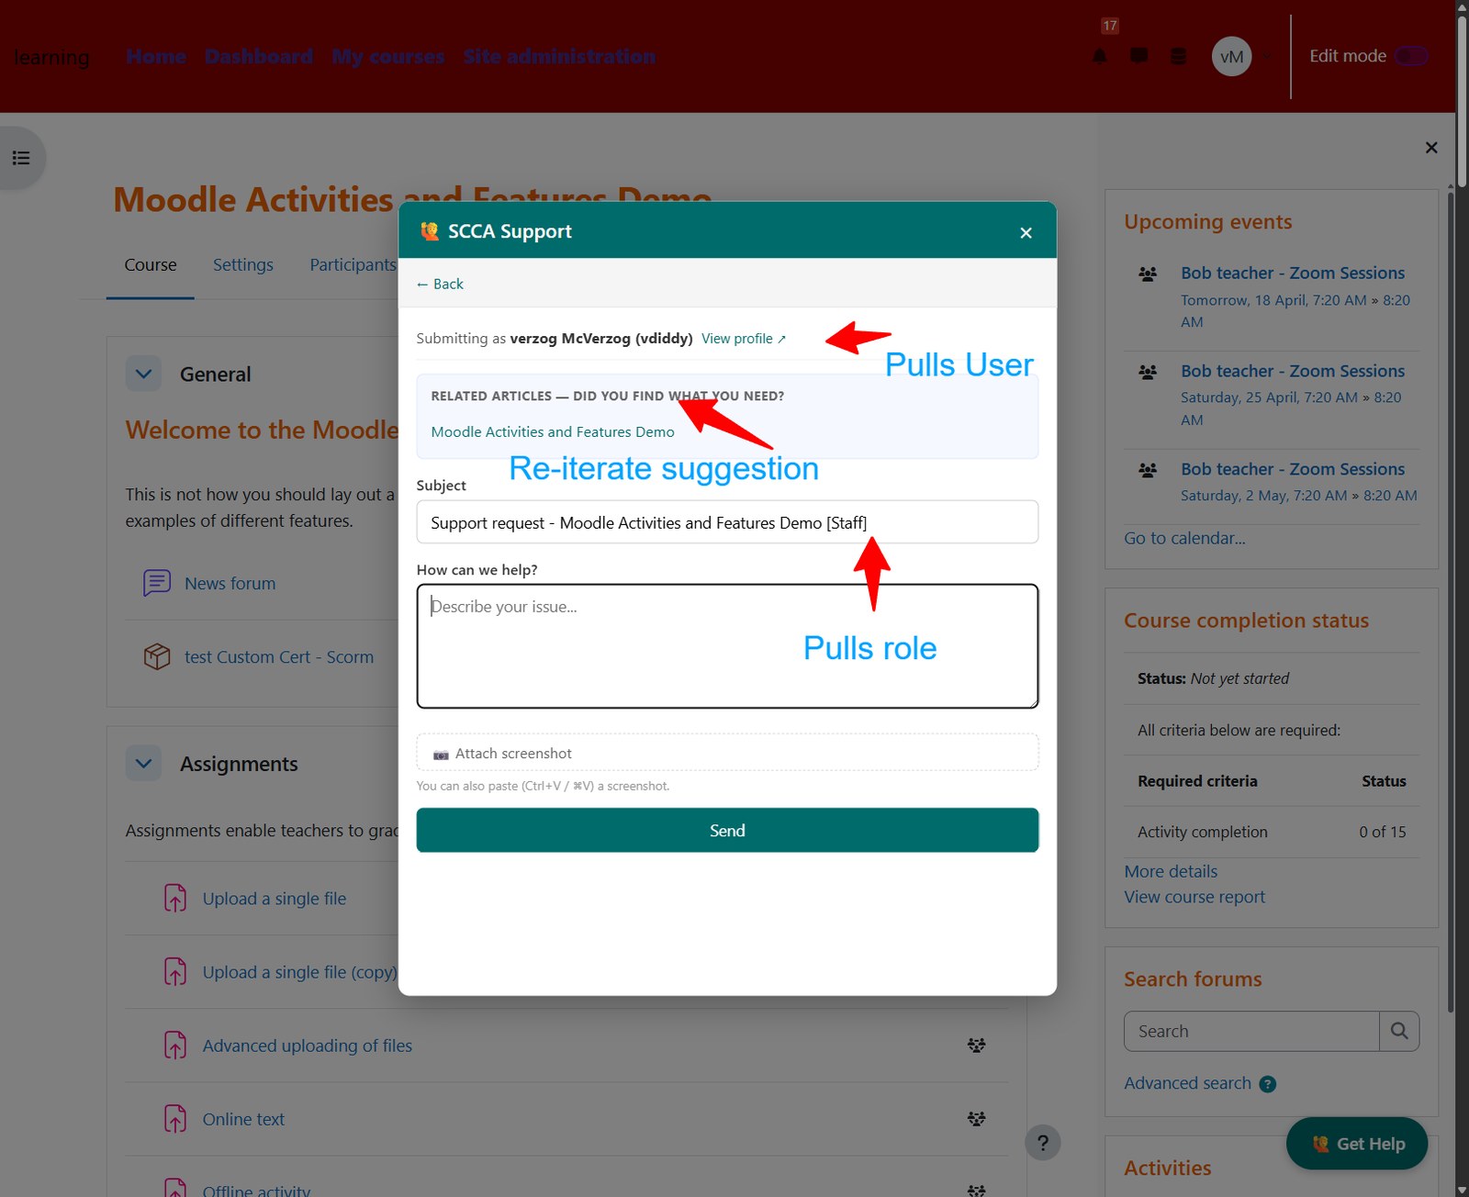
Task: Open Upload a single file assignment
Action: point(275,899)
